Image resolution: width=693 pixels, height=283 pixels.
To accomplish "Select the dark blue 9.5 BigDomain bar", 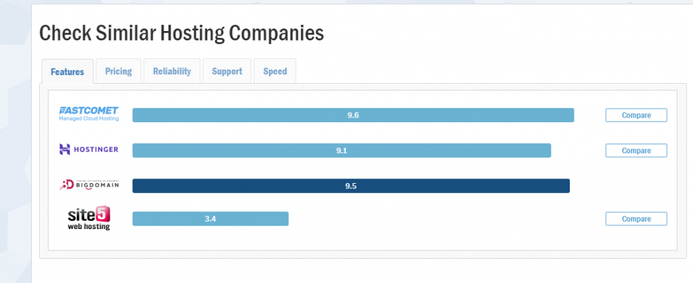I will pyautogui.click(x=351, y=186).
